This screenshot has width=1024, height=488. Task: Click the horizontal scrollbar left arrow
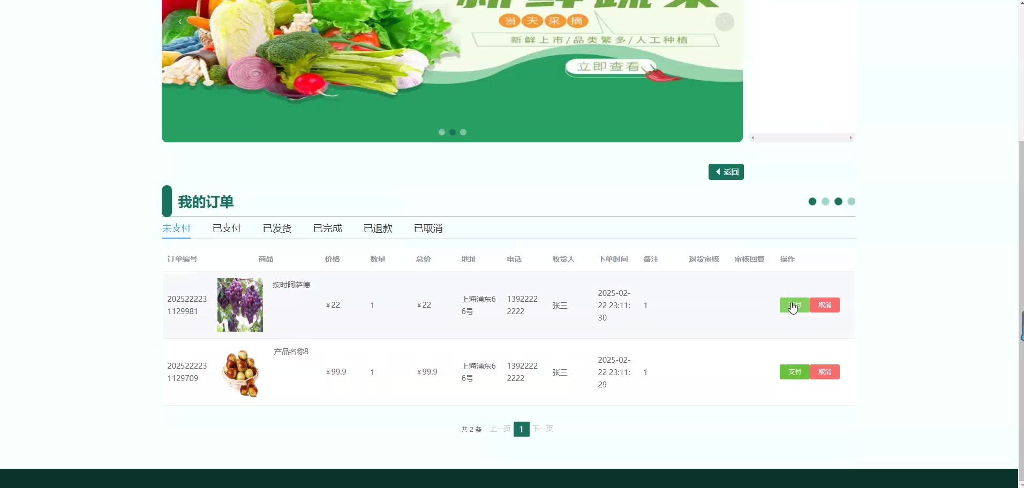click(x=752, y=138)
